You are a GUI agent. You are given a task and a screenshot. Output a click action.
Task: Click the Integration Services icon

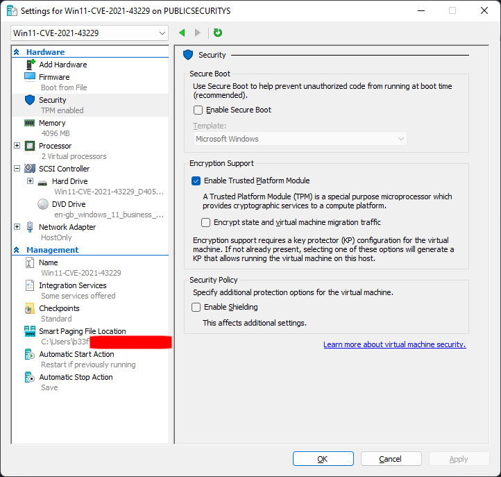pos(30,285)
